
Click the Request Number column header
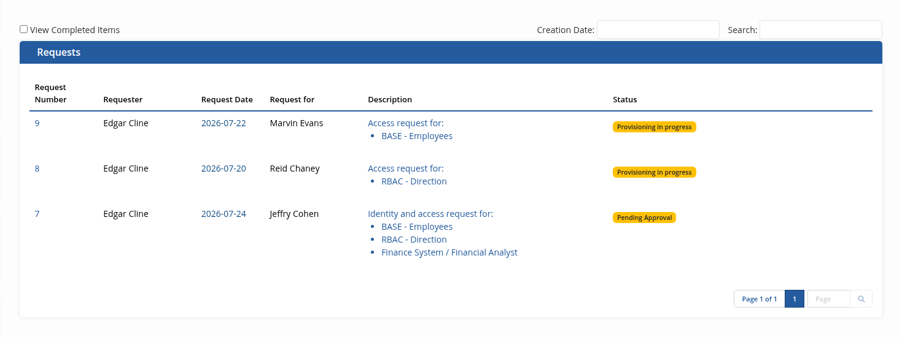tap(50, 93)
